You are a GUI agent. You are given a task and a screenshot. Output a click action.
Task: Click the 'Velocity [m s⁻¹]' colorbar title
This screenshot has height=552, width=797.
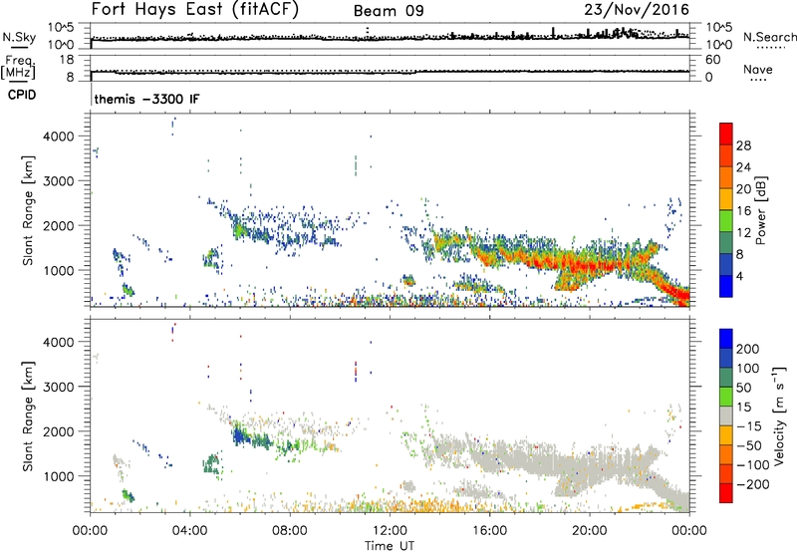779,415
